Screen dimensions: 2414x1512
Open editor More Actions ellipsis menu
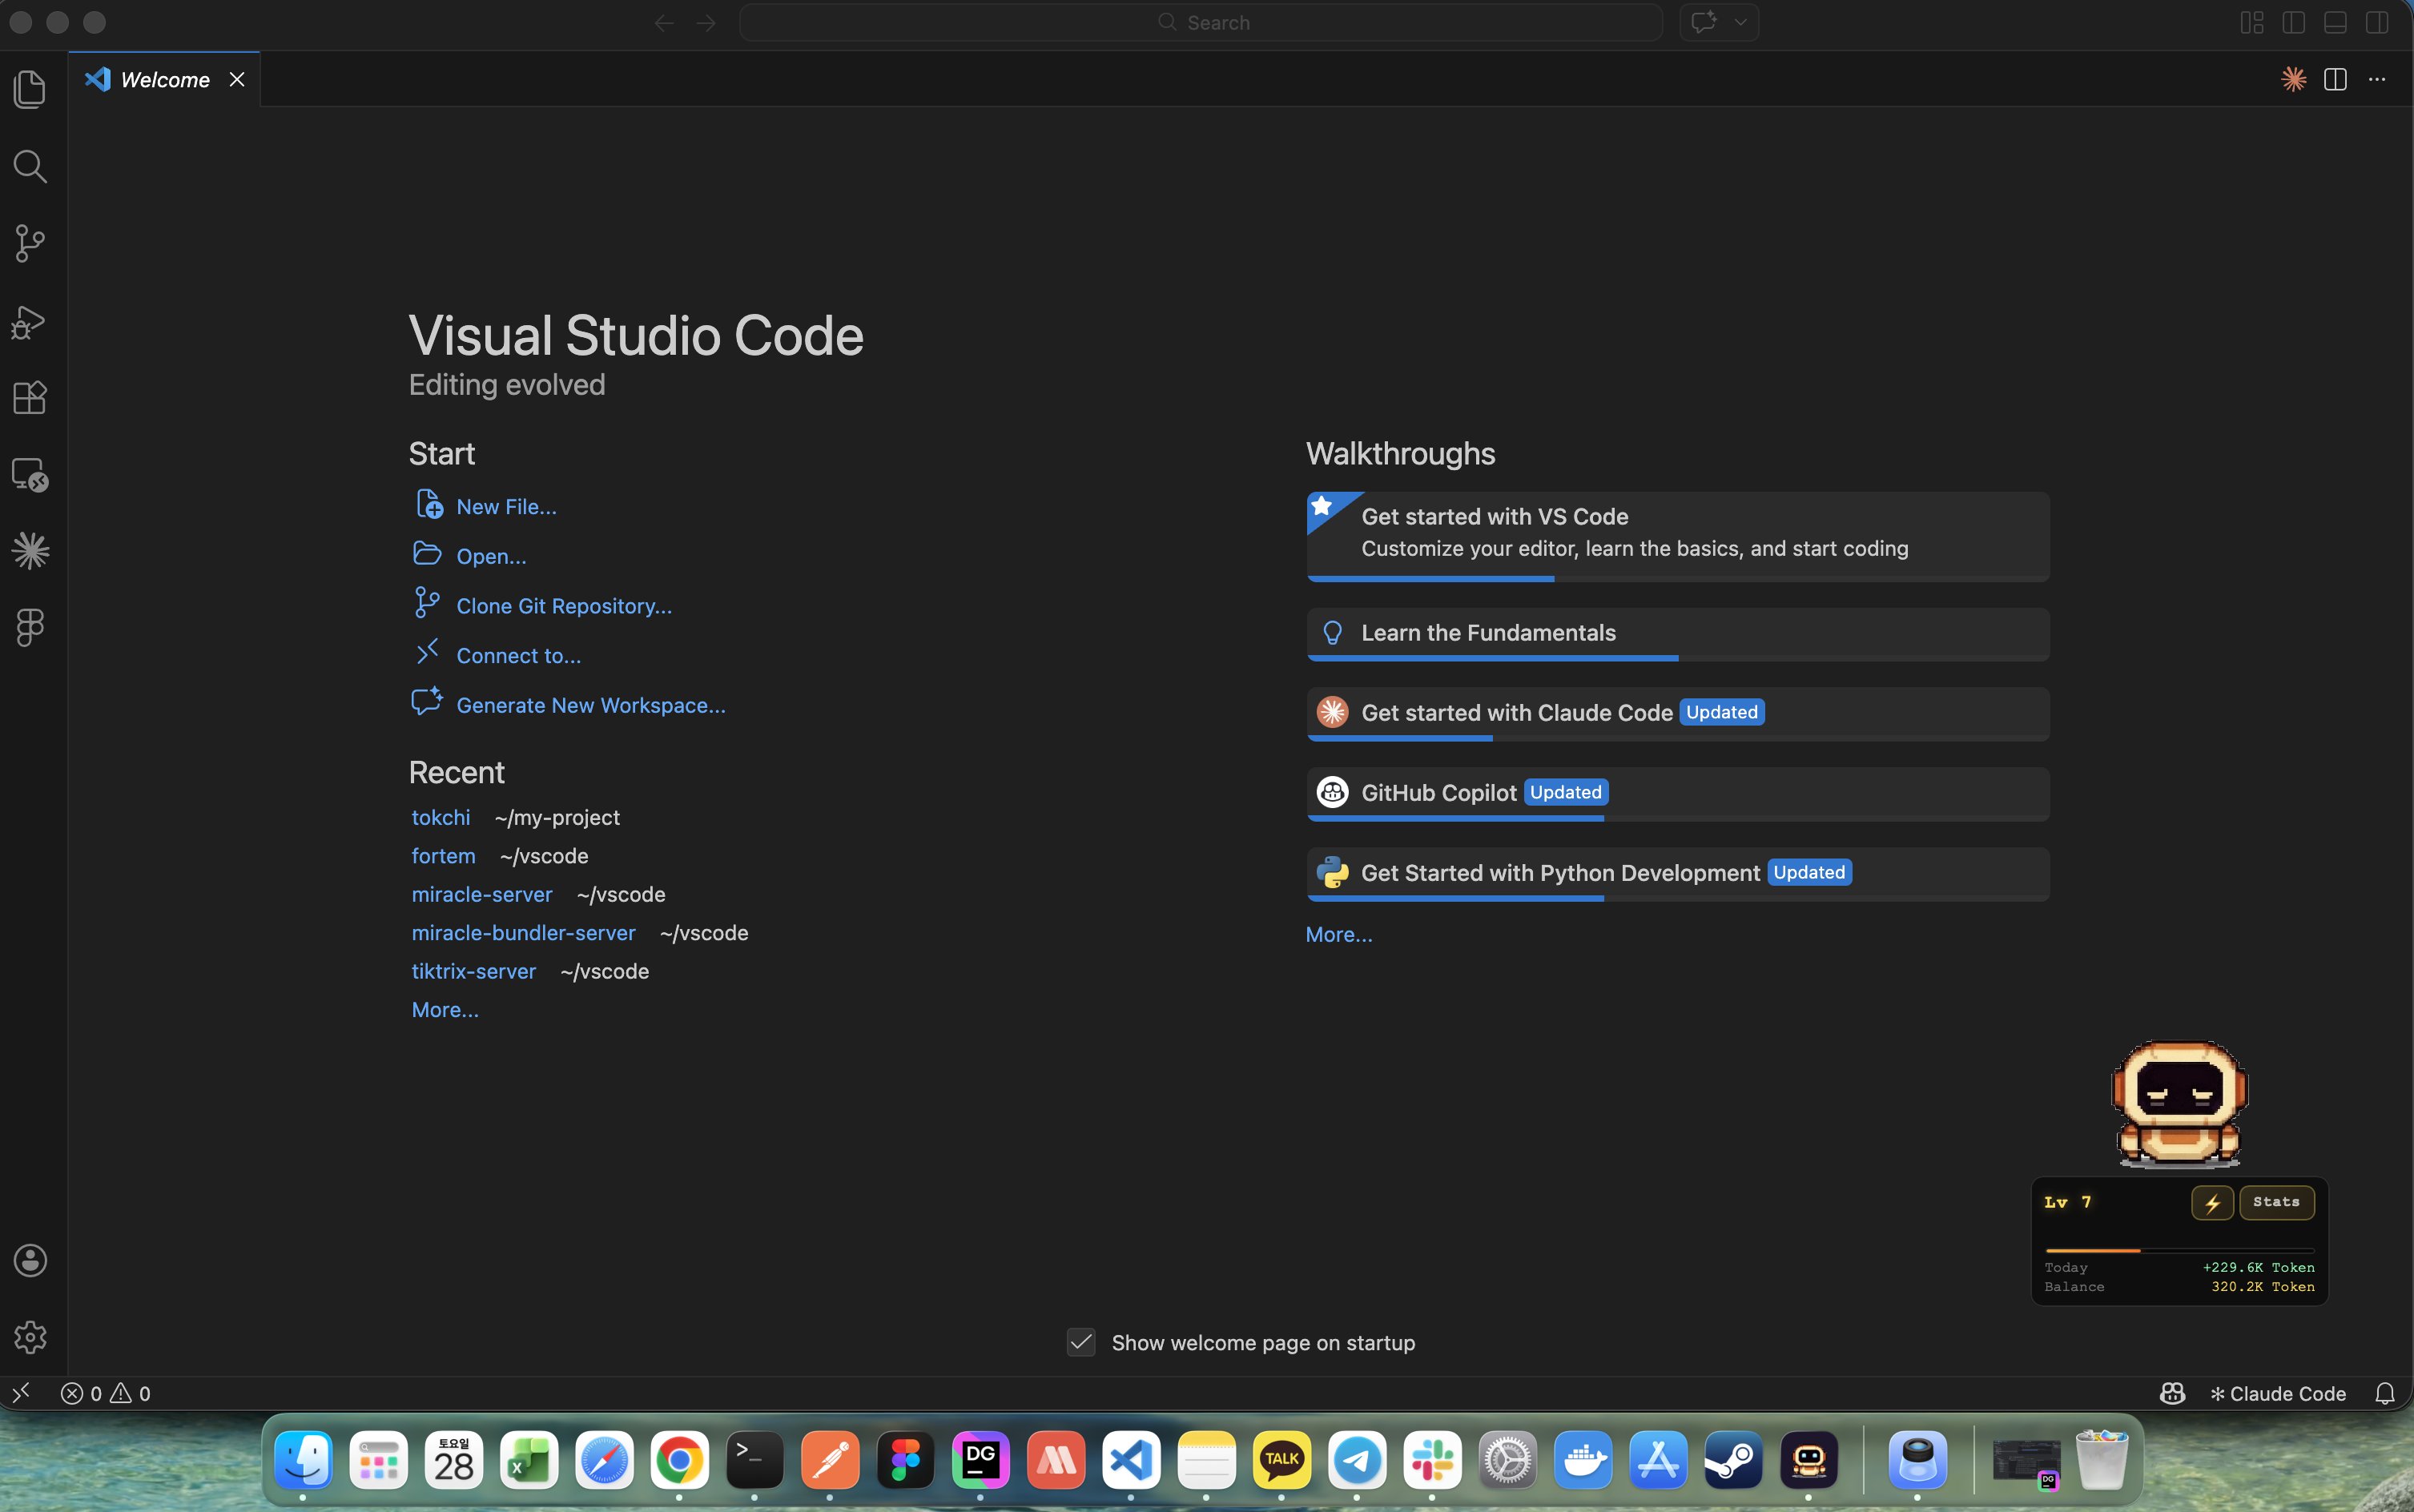(x=2377, y=79)
